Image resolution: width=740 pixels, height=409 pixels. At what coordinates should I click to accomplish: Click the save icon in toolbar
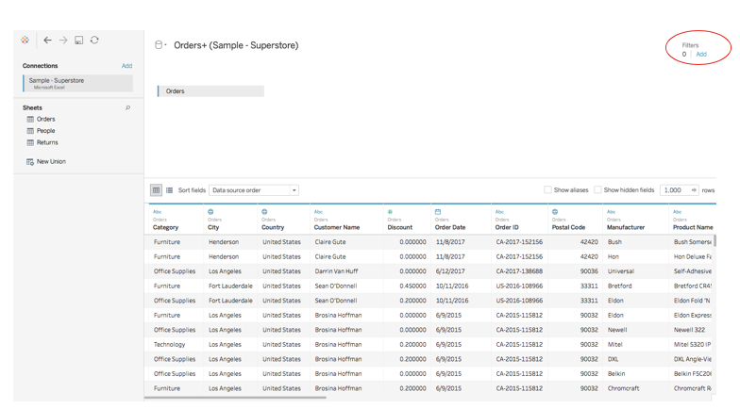point(79,41)
